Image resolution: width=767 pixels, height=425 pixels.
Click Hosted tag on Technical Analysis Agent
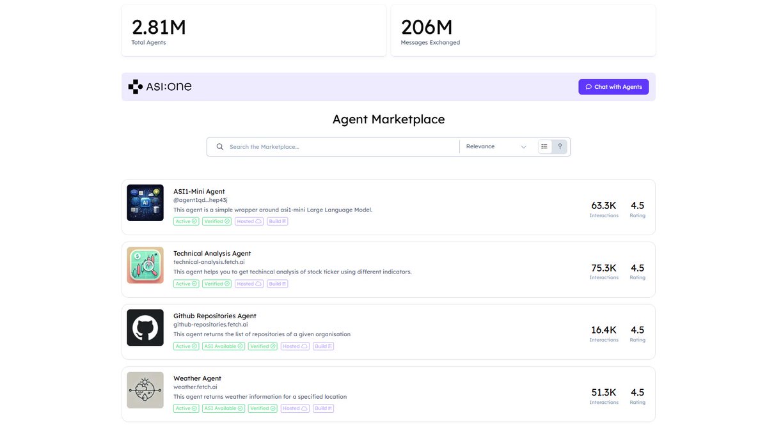click(x=249, y=284)
